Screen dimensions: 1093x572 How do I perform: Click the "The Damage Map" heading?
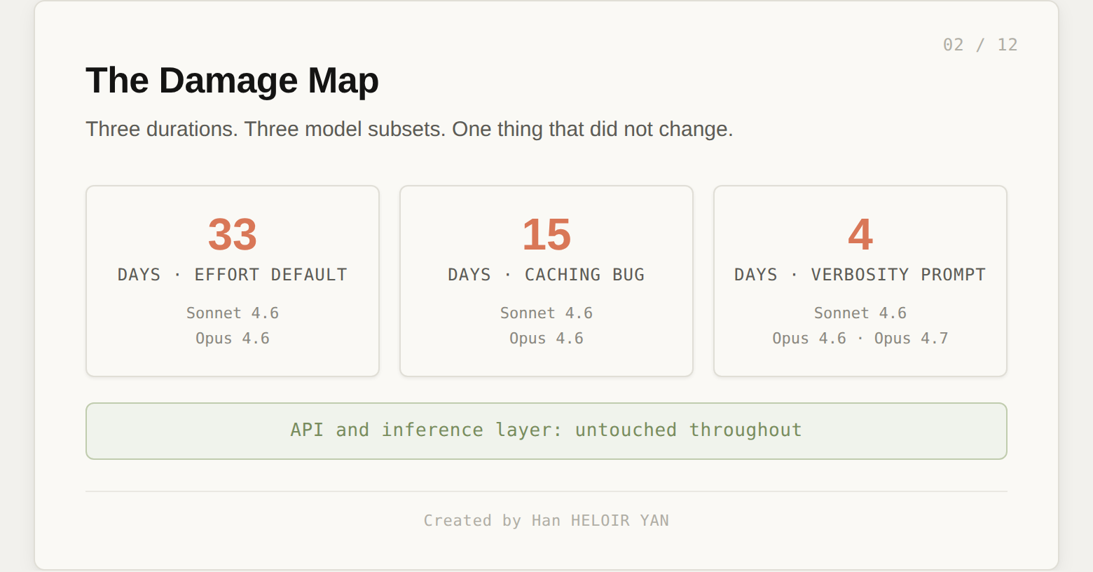[x=232, y=81]
